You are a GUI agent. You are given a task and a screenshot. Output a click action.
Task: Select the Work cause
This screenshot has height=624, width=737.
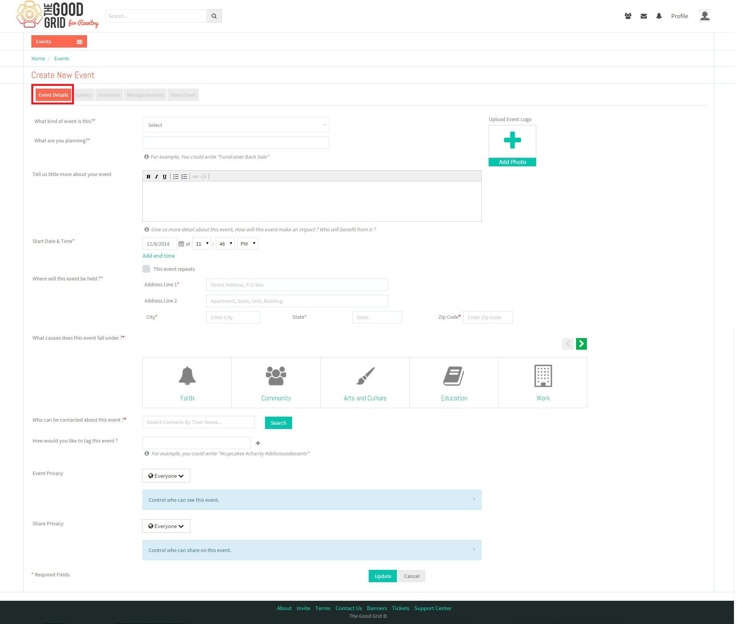543,383
